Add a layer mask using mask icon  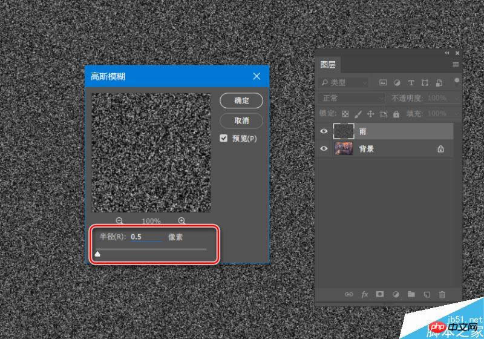(x=380, y=294)
